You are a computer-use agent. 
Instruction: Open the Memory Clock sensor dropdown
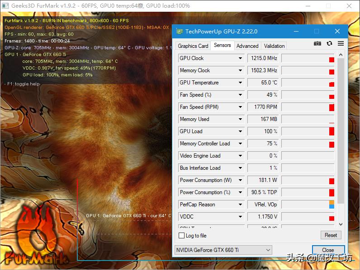coord(240,70)
